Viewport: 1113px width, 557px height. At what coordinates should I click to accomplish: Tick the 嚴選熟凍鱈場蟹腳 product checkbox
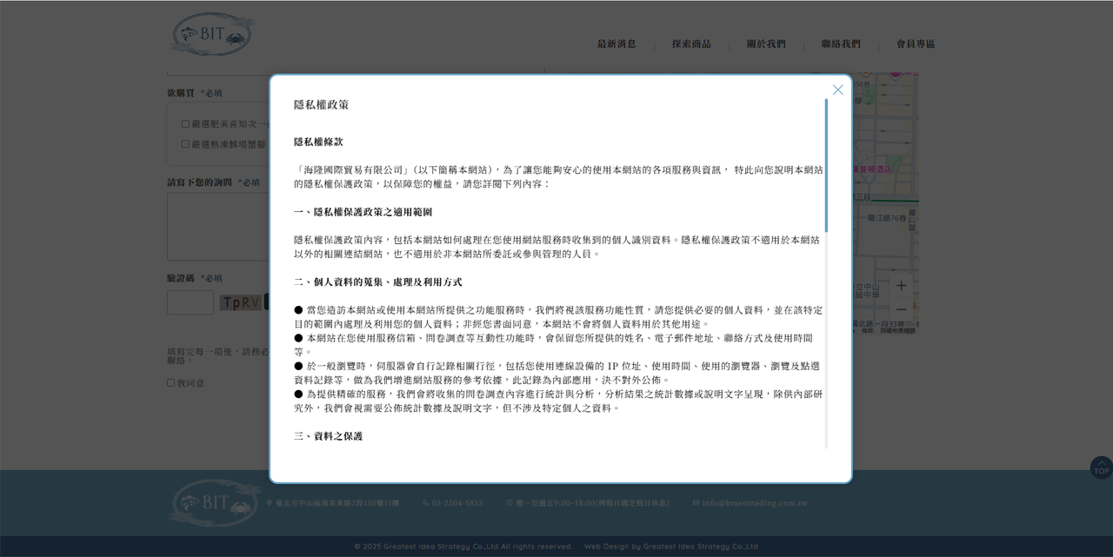[185, 144]
